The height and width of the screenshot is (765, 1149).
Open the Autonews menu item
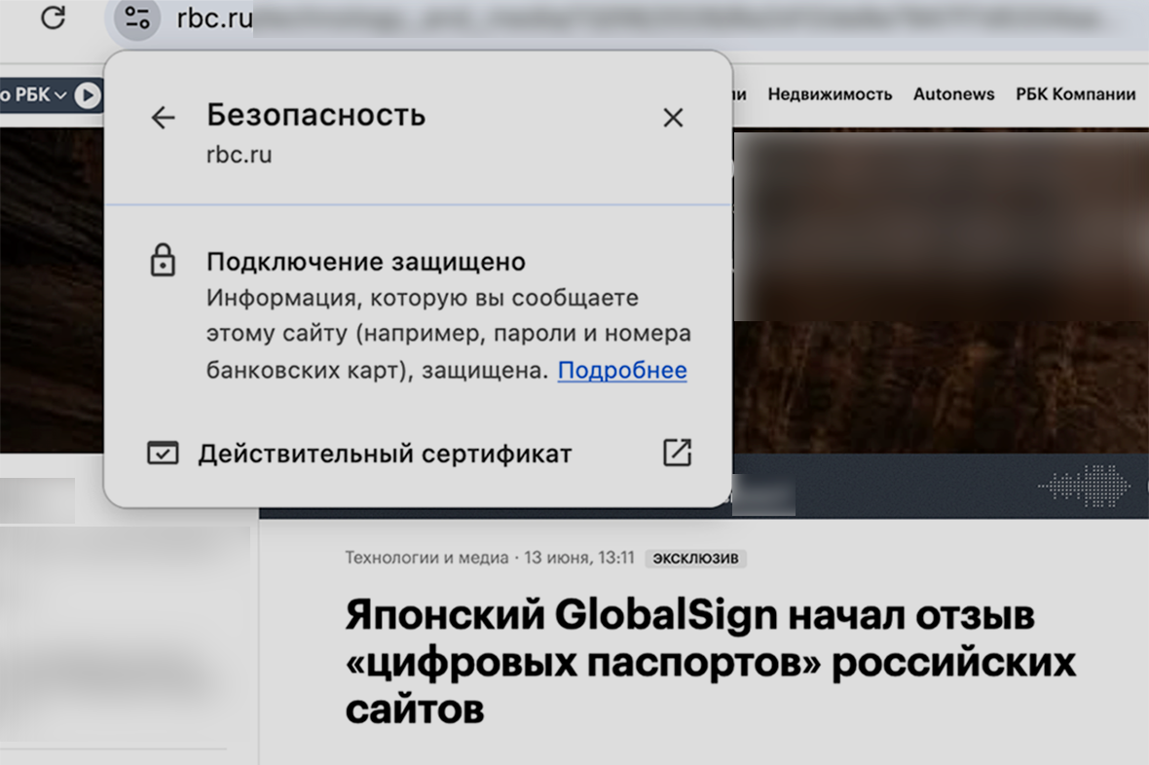coord(953,94)
